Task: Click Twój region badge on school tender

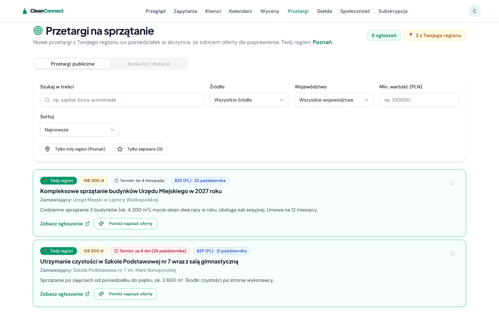Action: [58, 251]
